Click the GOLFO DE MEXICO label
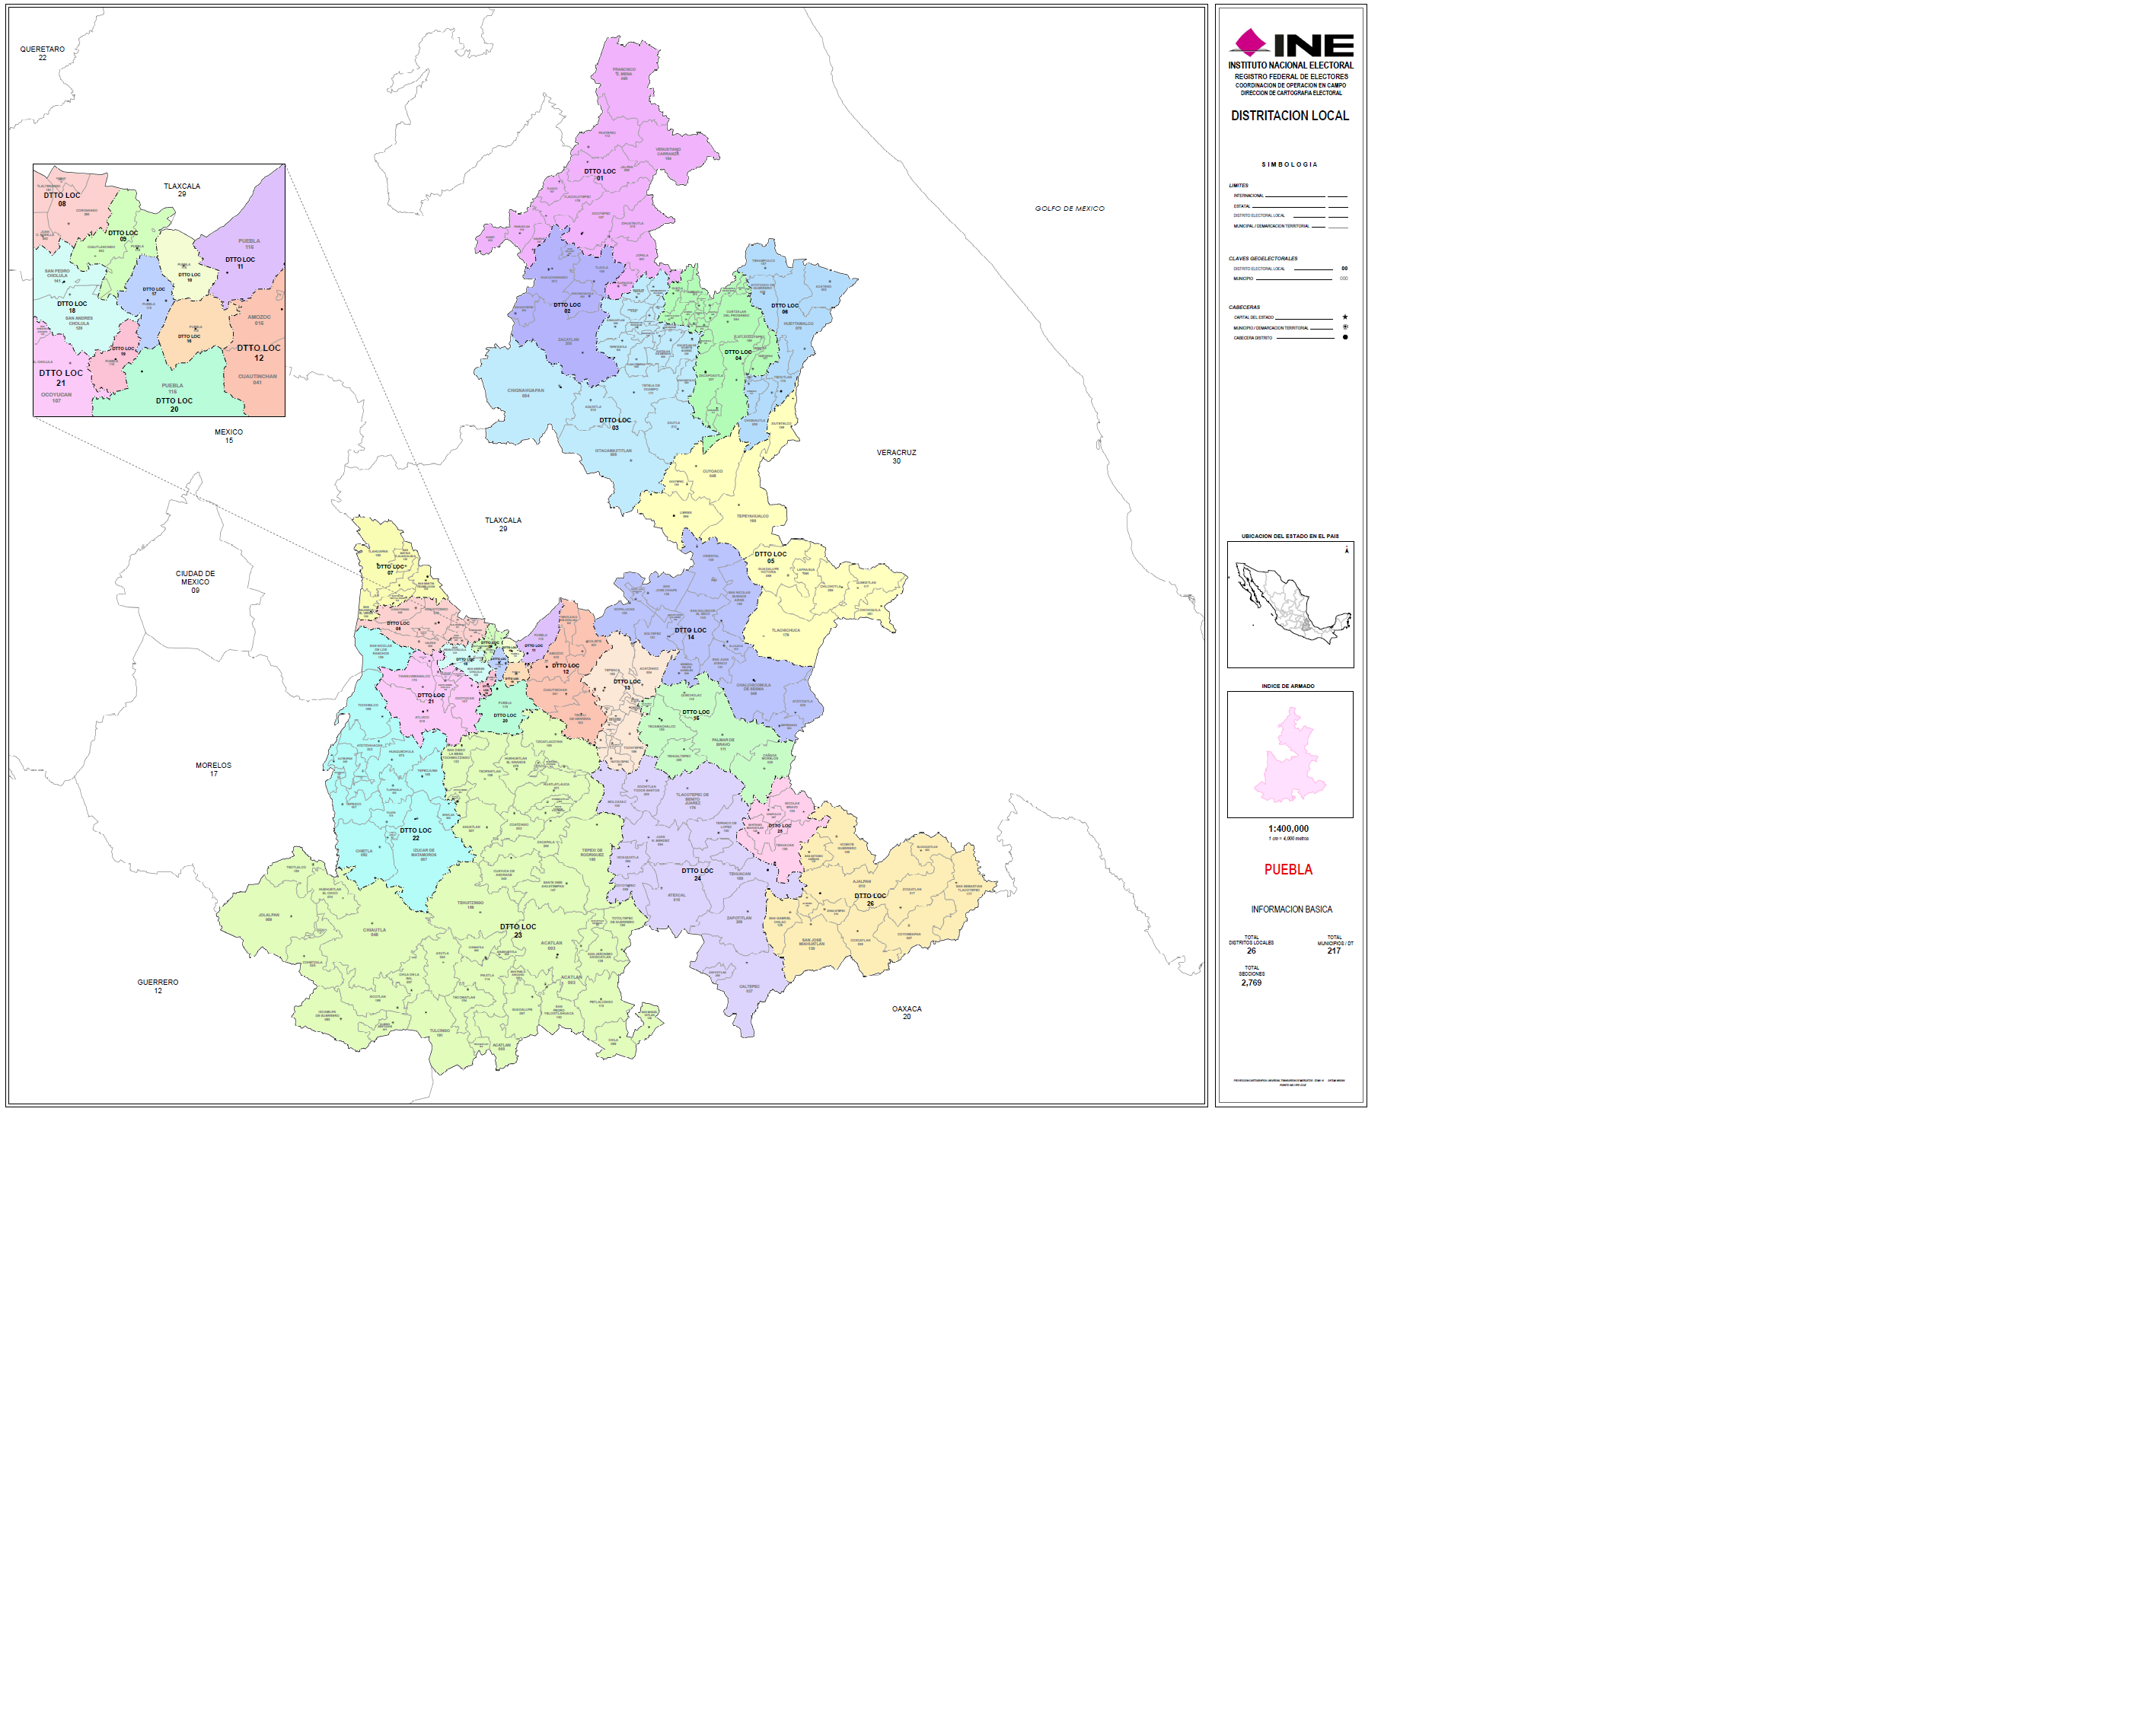2140x1736 pixels. click(1069, 209)
